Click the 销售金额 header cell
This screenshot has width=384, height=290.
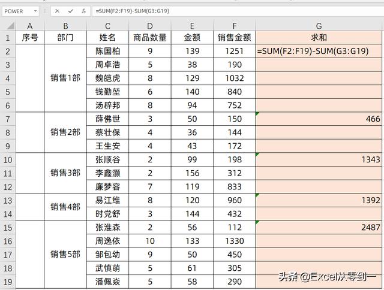[235, 38]
